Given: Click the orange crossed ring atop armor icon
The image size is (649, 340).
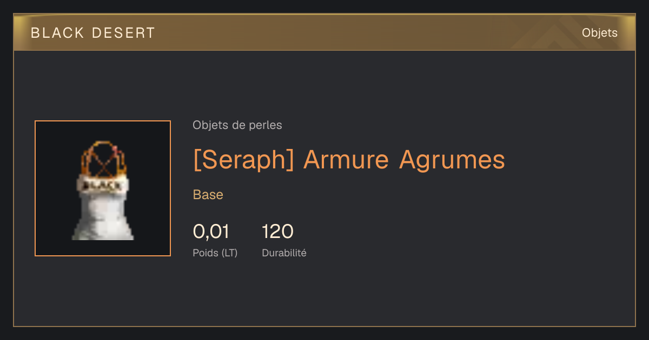Looking at the screenshot, I should [103, 159].
